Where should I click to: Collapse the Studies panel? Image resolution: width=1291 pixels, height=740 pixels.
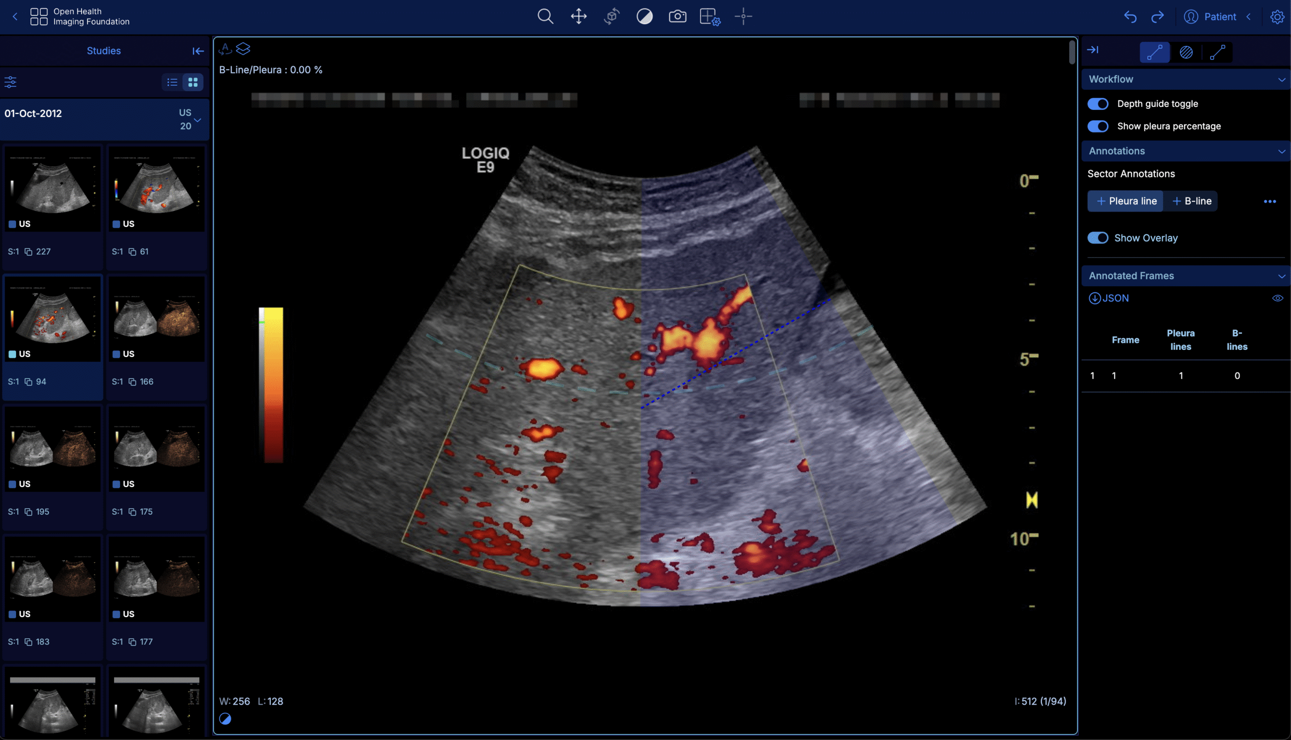pyautogui.click(x=198, y=51)
